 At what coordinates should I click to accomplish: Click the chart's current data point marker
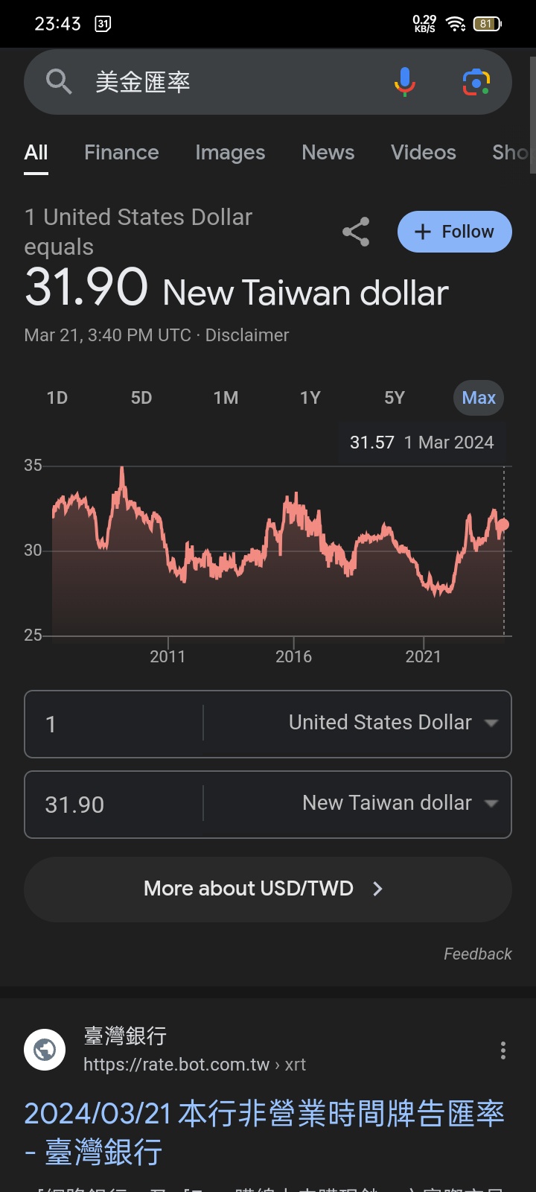tap(503, 524)
